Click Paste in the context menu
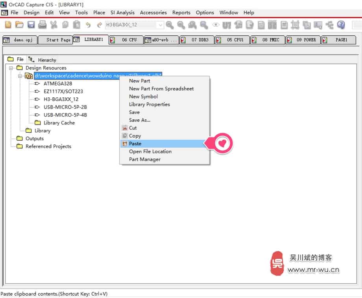Image resolution: width=362 pixels, height=298 pixels. click(165, 144)
